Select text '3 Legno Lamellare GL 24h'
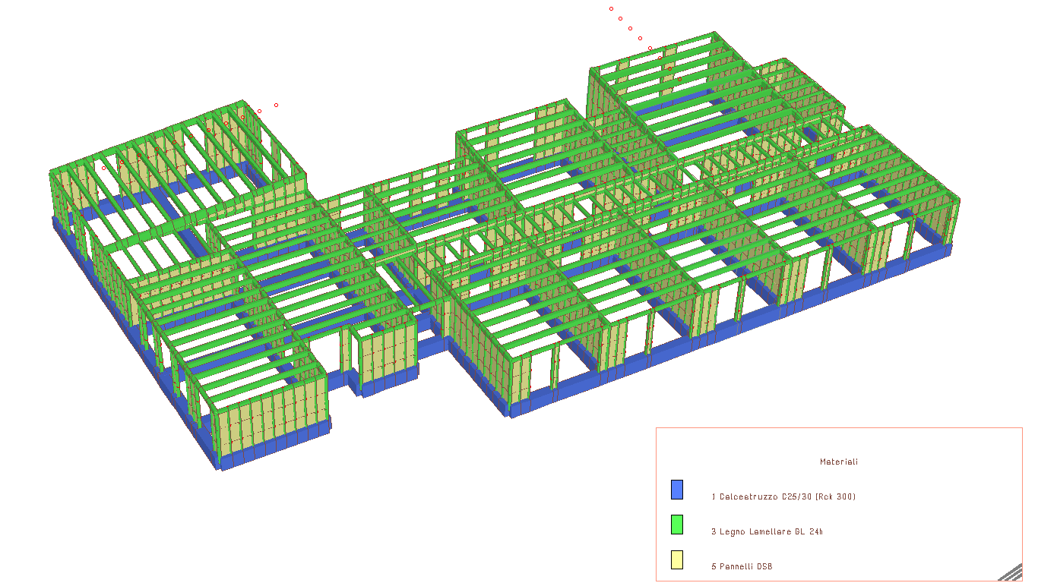1038x583 pixels. (x=767, y=531)
